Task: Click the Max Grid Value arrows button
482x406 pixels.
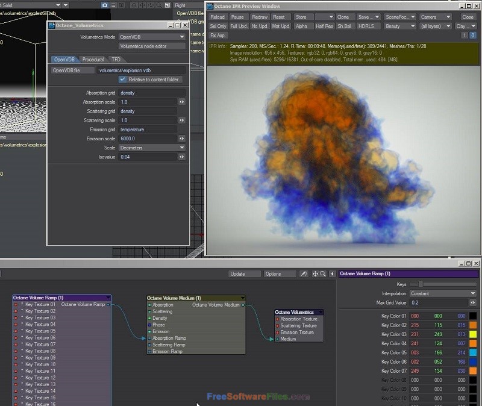Action: point(473,303)
